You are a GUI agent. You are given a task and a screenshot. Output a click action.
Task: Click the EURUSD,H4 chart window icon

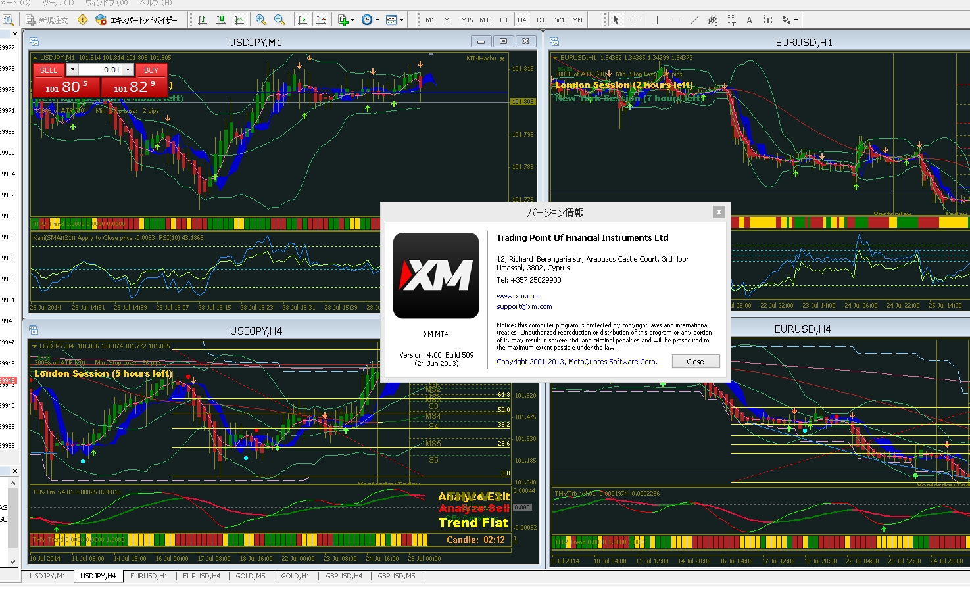click(555, 329)
